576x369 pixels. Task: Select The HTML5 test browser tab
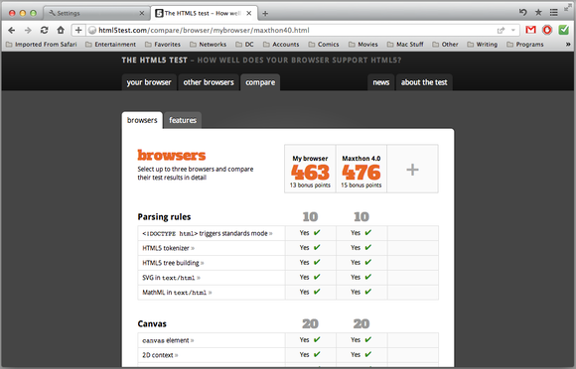pos(204,13)
